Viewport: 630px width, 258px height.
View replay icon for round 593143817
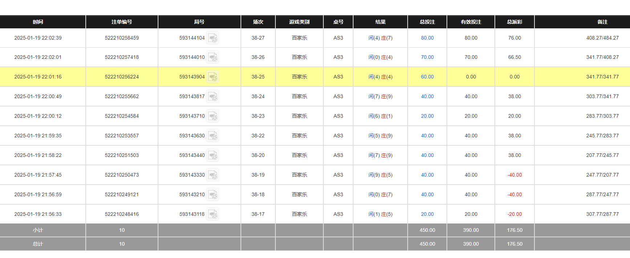click(213, 97)
